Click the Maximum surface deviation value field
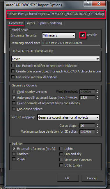Image resolution: width=110 pixels, height=189 pixels. pos(87,132)
